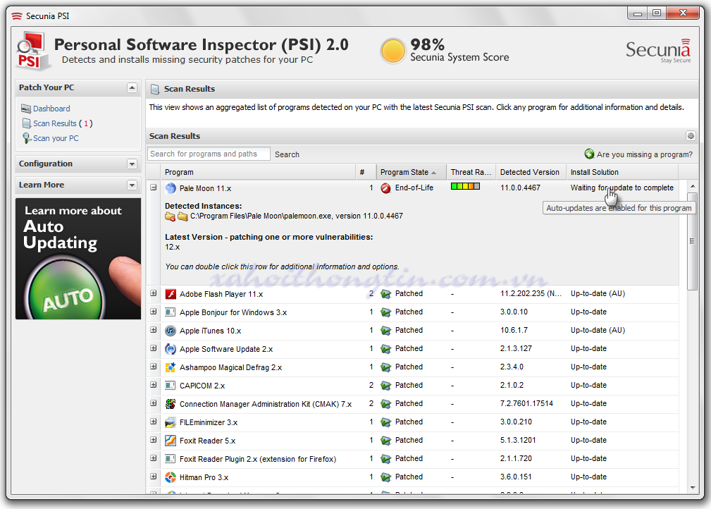The height and width of the screenshot is (509, 711).
Task: Sort by the Program column header
Action: (x=258, y=173)
